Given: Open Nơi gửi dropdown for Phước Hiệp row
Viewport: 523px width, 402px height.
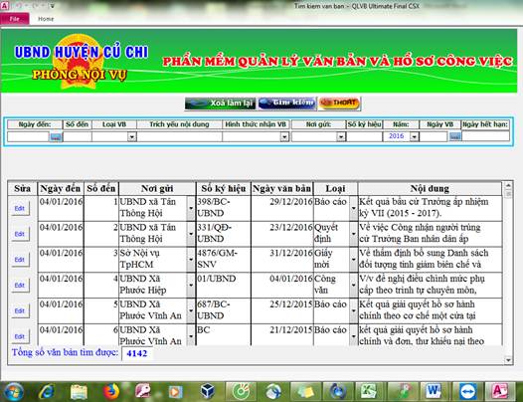Looking at the screenshot, I should 191,286.
